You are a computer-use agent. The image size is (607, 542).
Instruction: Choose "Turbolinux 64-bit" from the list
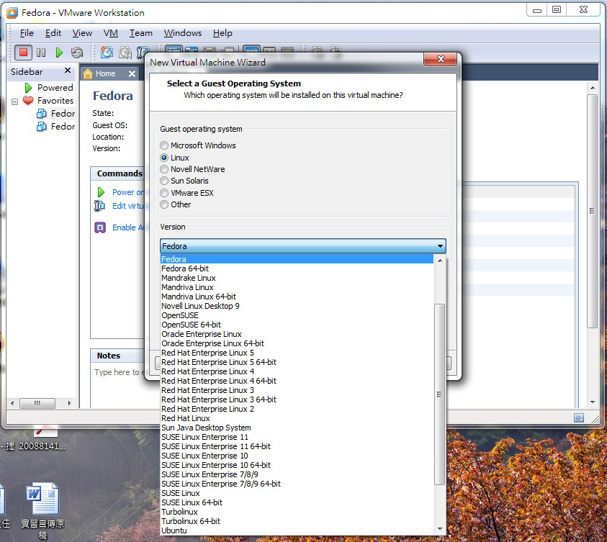(297, 521)
